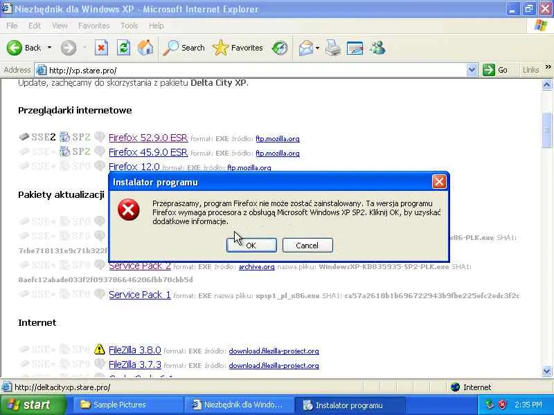The height and width of the screenshot is (415, 554).
Task: Click OK in the Instalator programu dialog
Action: pyautogui.click(x=251, y=246)
